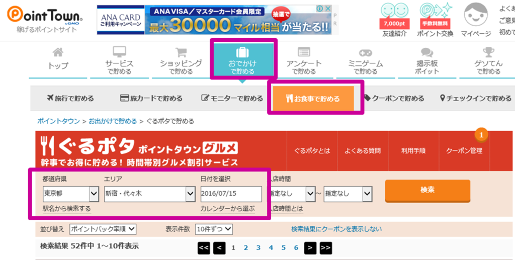The height and width of the screenshot is (260, 515).
Task: Go to results page 5
Action: [284, 248]
